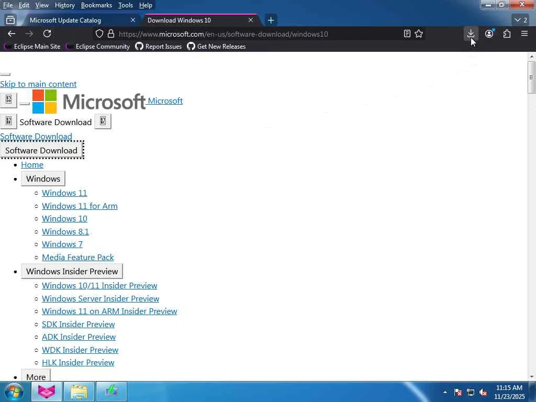This screenshot has width=536, height=402.
Task: Expand the list all tabs dropdown
Action: coord(521,20)
